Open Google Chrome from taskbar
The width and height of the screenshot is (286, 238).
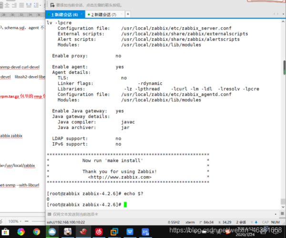point(37,232)
